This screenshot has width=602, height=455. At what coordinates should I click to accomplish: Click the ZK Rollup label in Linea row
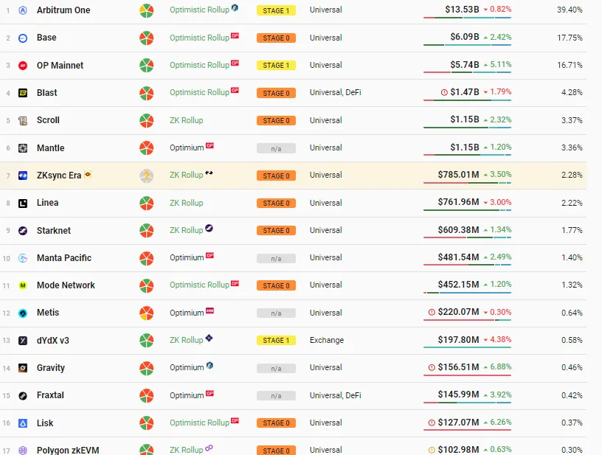click(x=186, y=203)
